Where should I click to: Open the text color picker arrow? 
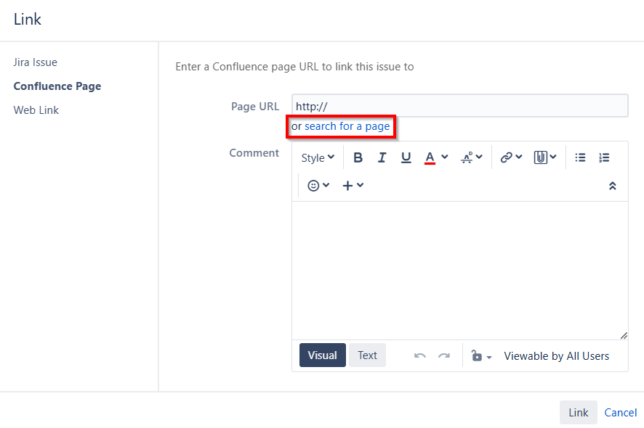(x=445, y=157)
